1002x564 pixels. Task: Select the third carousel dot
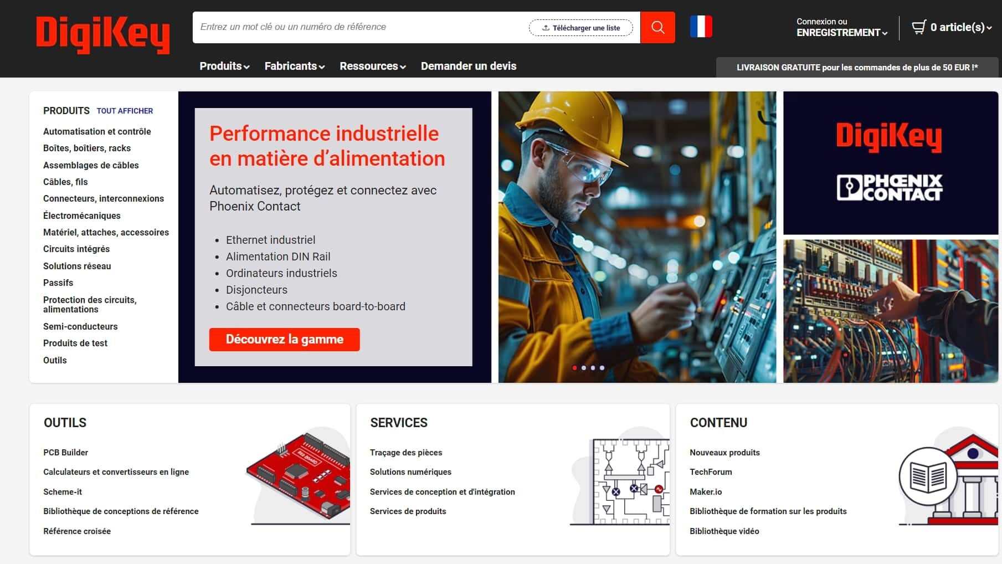593,368
